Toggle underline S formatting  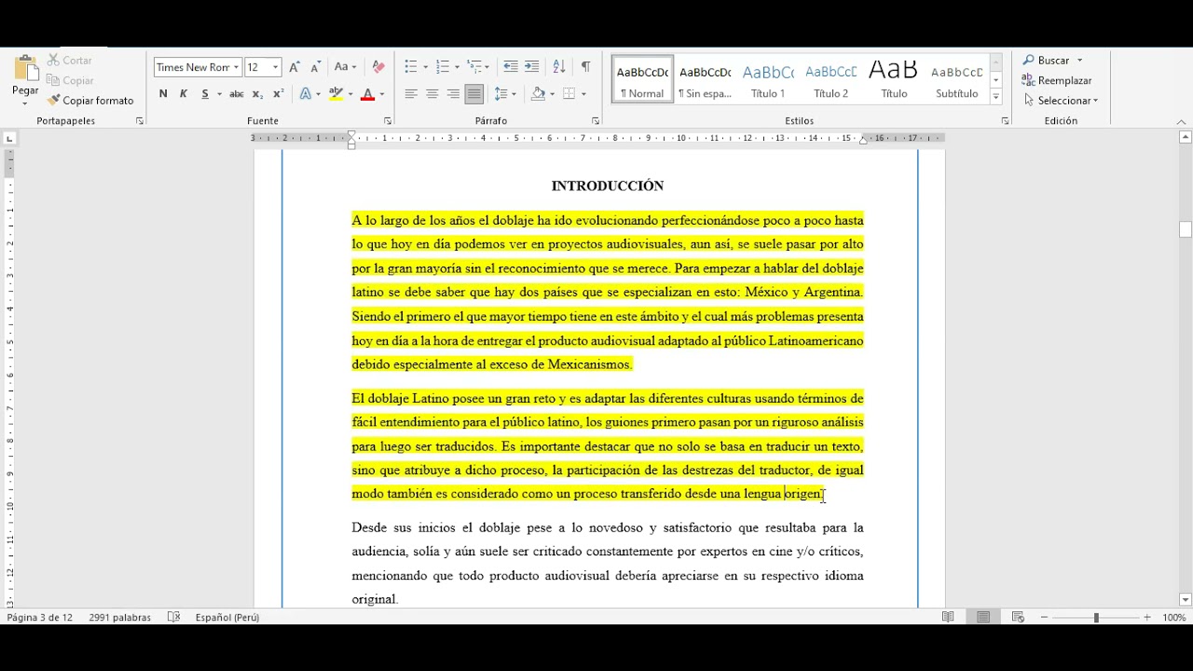(205, 94)
